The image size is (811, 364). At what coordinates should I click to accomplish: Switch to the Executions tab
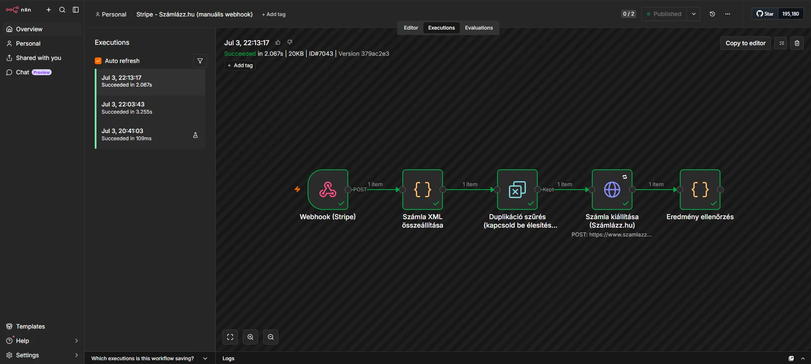coord(441,28)
